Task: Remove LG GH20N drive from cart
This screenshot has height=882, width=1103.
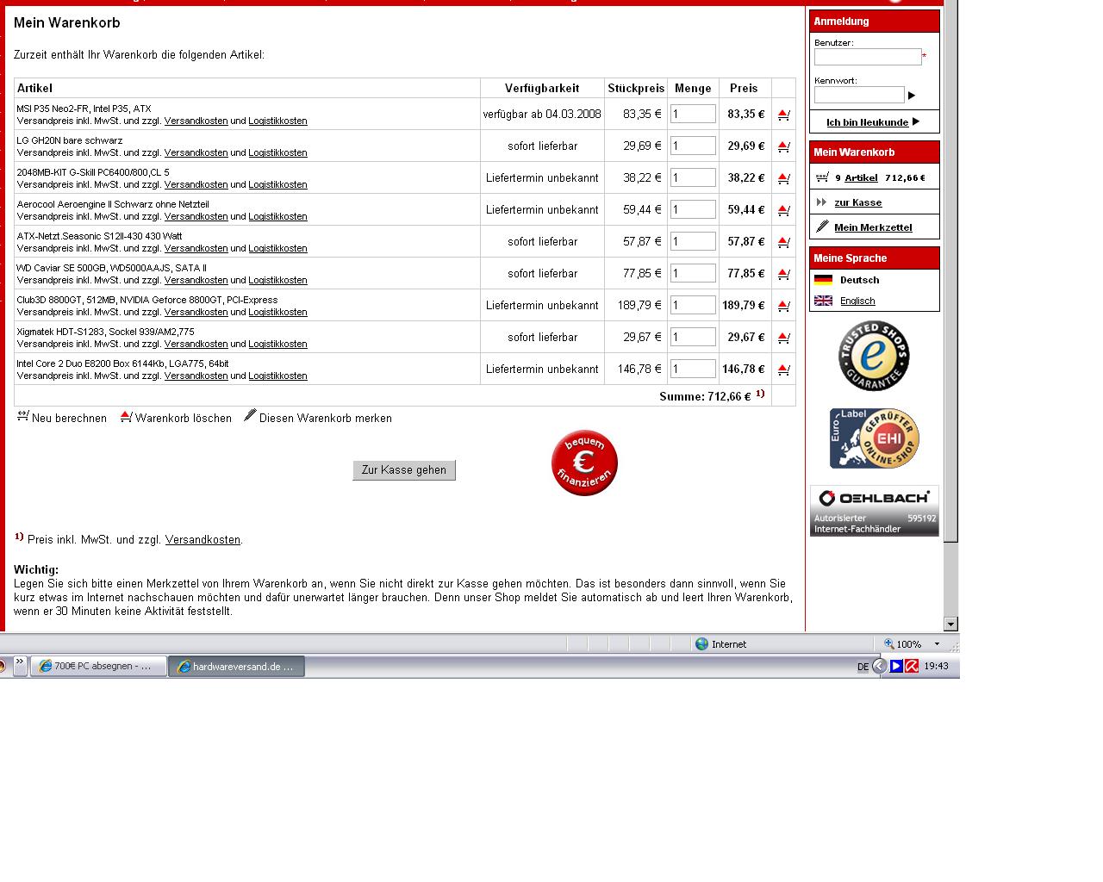Action: (783, 146)
